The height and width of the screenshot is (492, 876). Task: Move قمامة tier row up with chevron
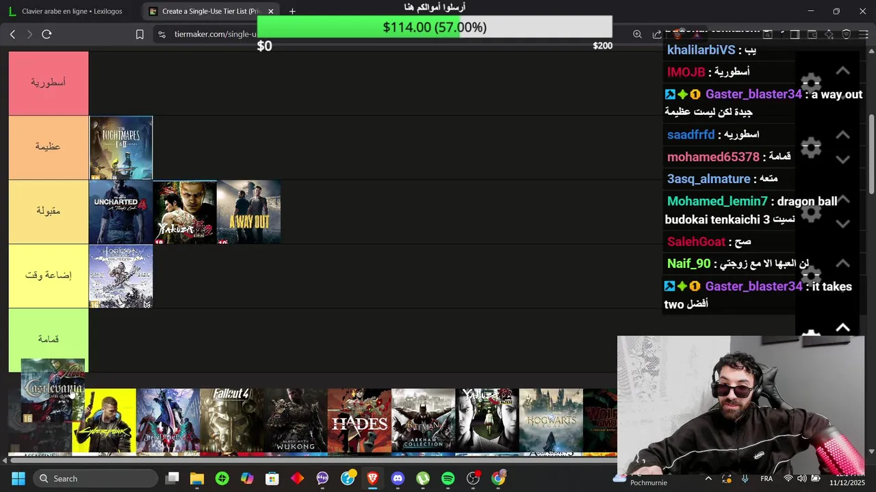[843, 328]
